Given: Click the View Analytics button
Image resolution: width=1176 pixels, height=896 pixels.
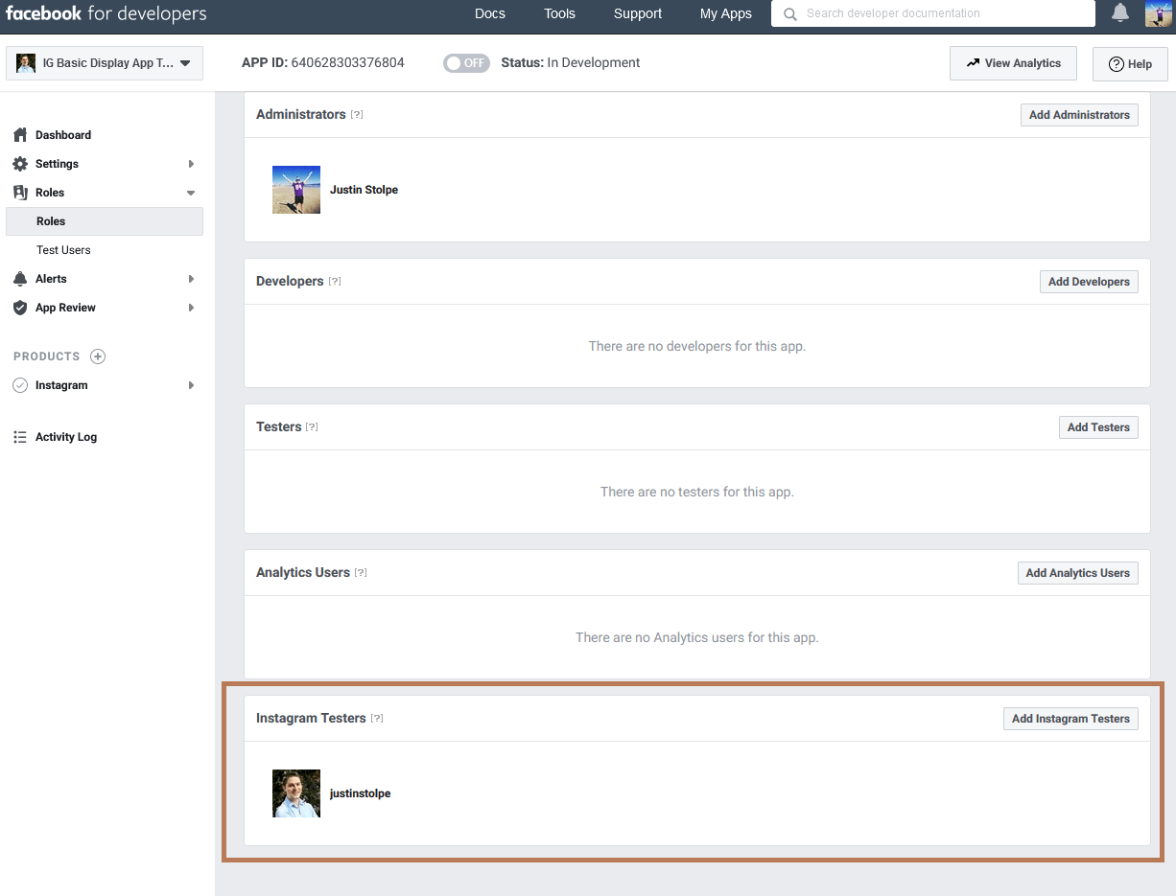Looking at the screenshot, I should point(1013,63).
